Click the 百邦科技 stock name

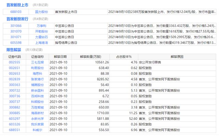click(37, 96)
